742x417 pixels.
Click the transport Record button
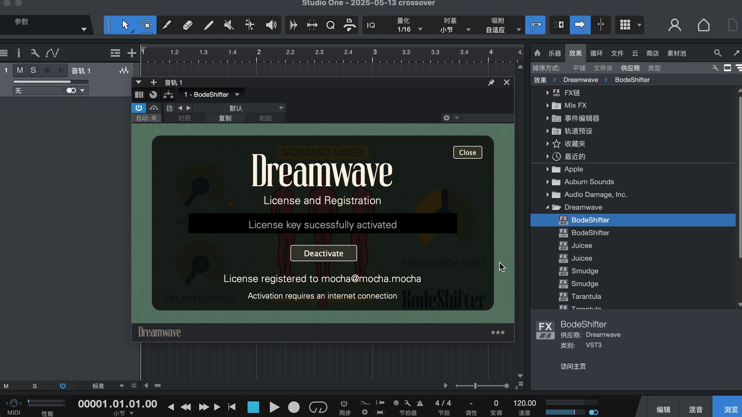(294, 407)
